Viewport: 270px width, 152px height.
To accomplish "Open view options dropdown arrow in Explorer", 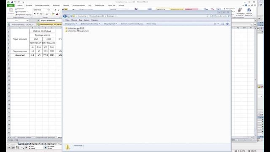I will (x=218, y=24).
